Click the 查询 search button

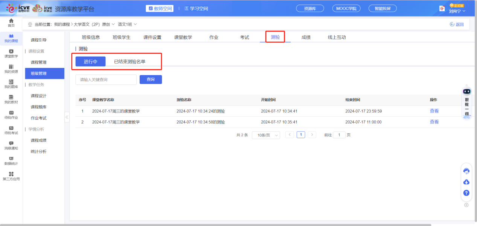click(x=151, y=80)
